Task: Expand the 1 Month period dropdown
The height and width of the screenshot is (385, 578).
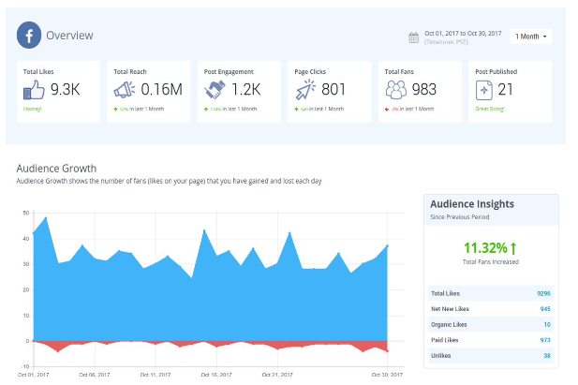Action: point(531,37)
